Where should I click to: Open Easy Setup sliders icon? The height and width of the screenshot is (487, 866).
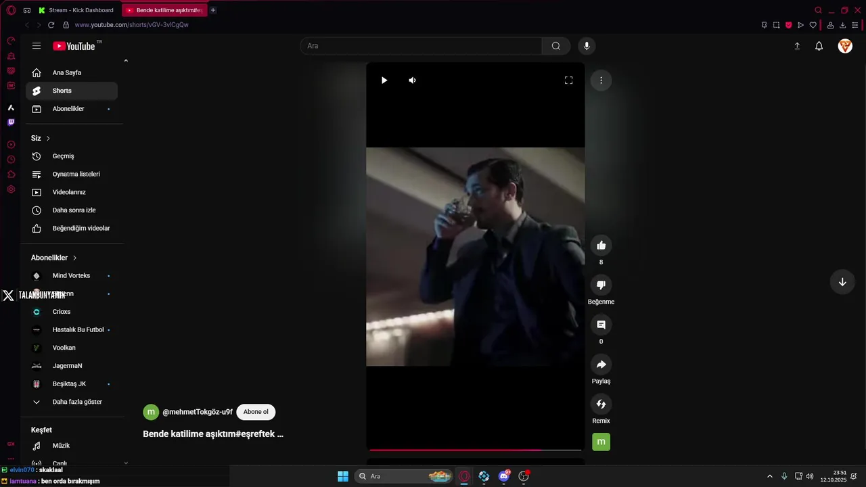coord(855,25)
